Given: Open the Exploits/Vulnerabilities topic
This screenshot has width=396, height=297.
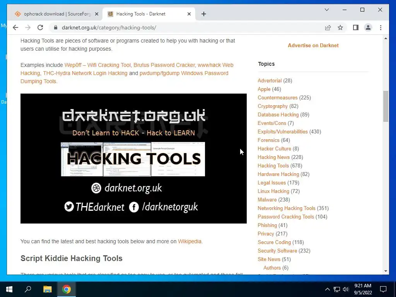Looking at the screenshot, I should (283, 131).
